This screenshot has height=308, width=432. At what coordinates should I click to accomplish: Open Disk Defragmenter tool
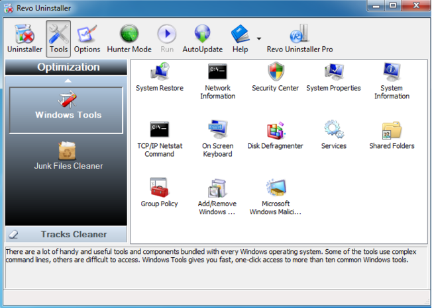click(276, 135)
